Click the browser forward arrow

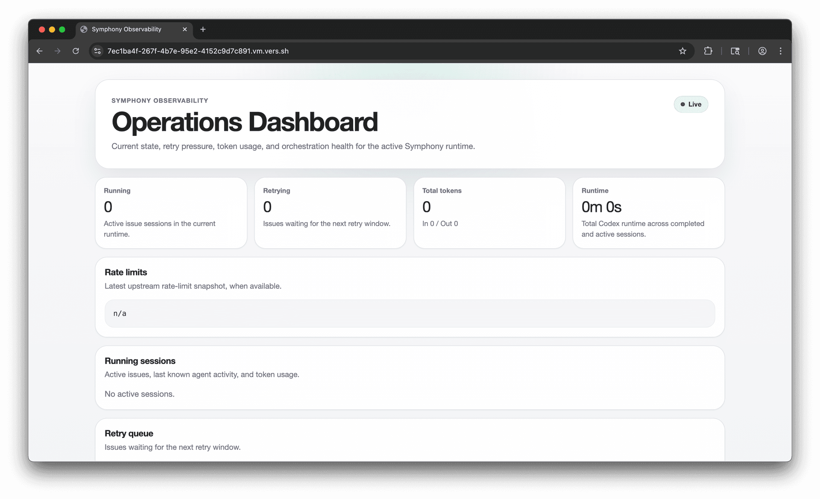pos(57,51)
